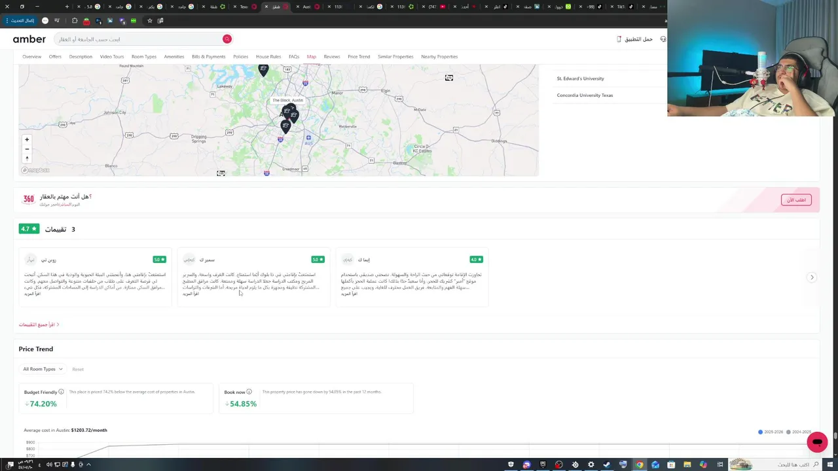The width and height of the screenshot is (838, 471).
Task: Zoom out on the map
Action: 27,148
